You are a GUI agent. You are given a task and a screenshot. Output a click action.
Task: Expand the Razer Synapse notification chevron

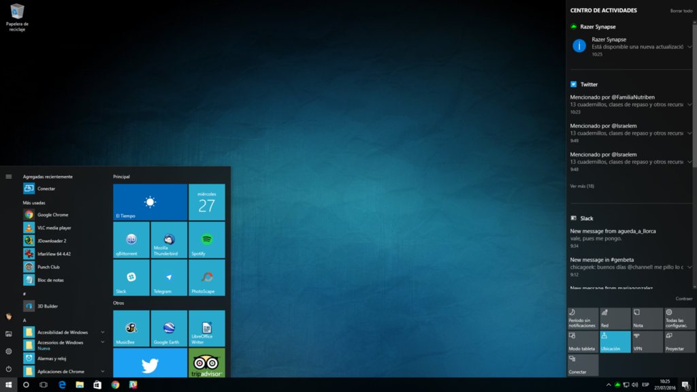tap(690, 47)
